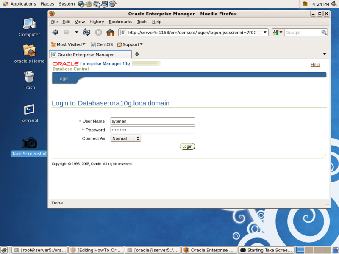Click into the Google search box
The width and height of the screenshot is (339, 254).
303,33
